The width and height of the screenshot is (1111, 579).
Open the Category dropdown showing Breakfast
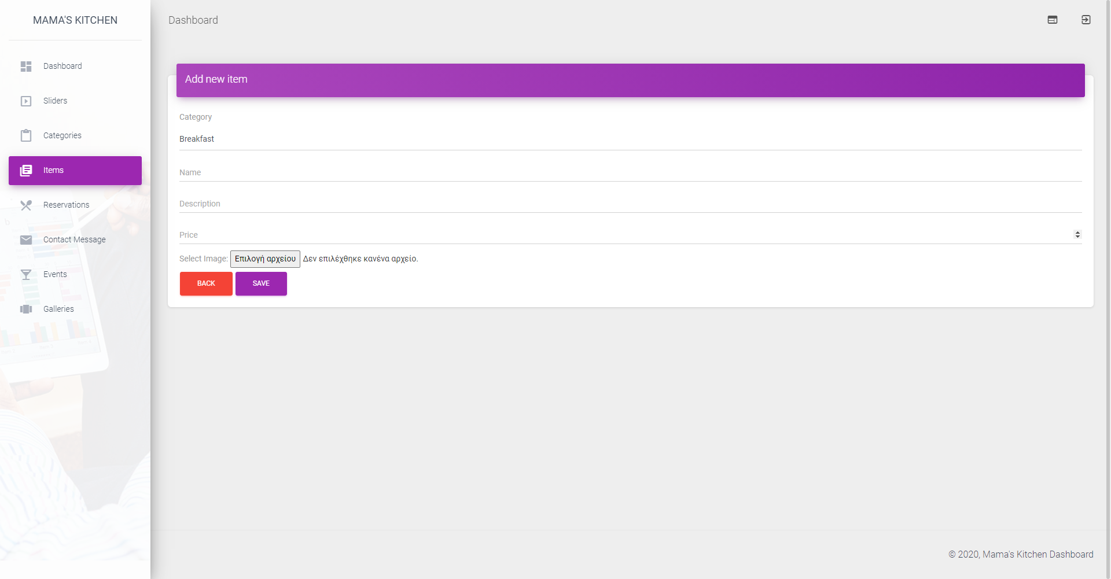(x=631, y=139)
